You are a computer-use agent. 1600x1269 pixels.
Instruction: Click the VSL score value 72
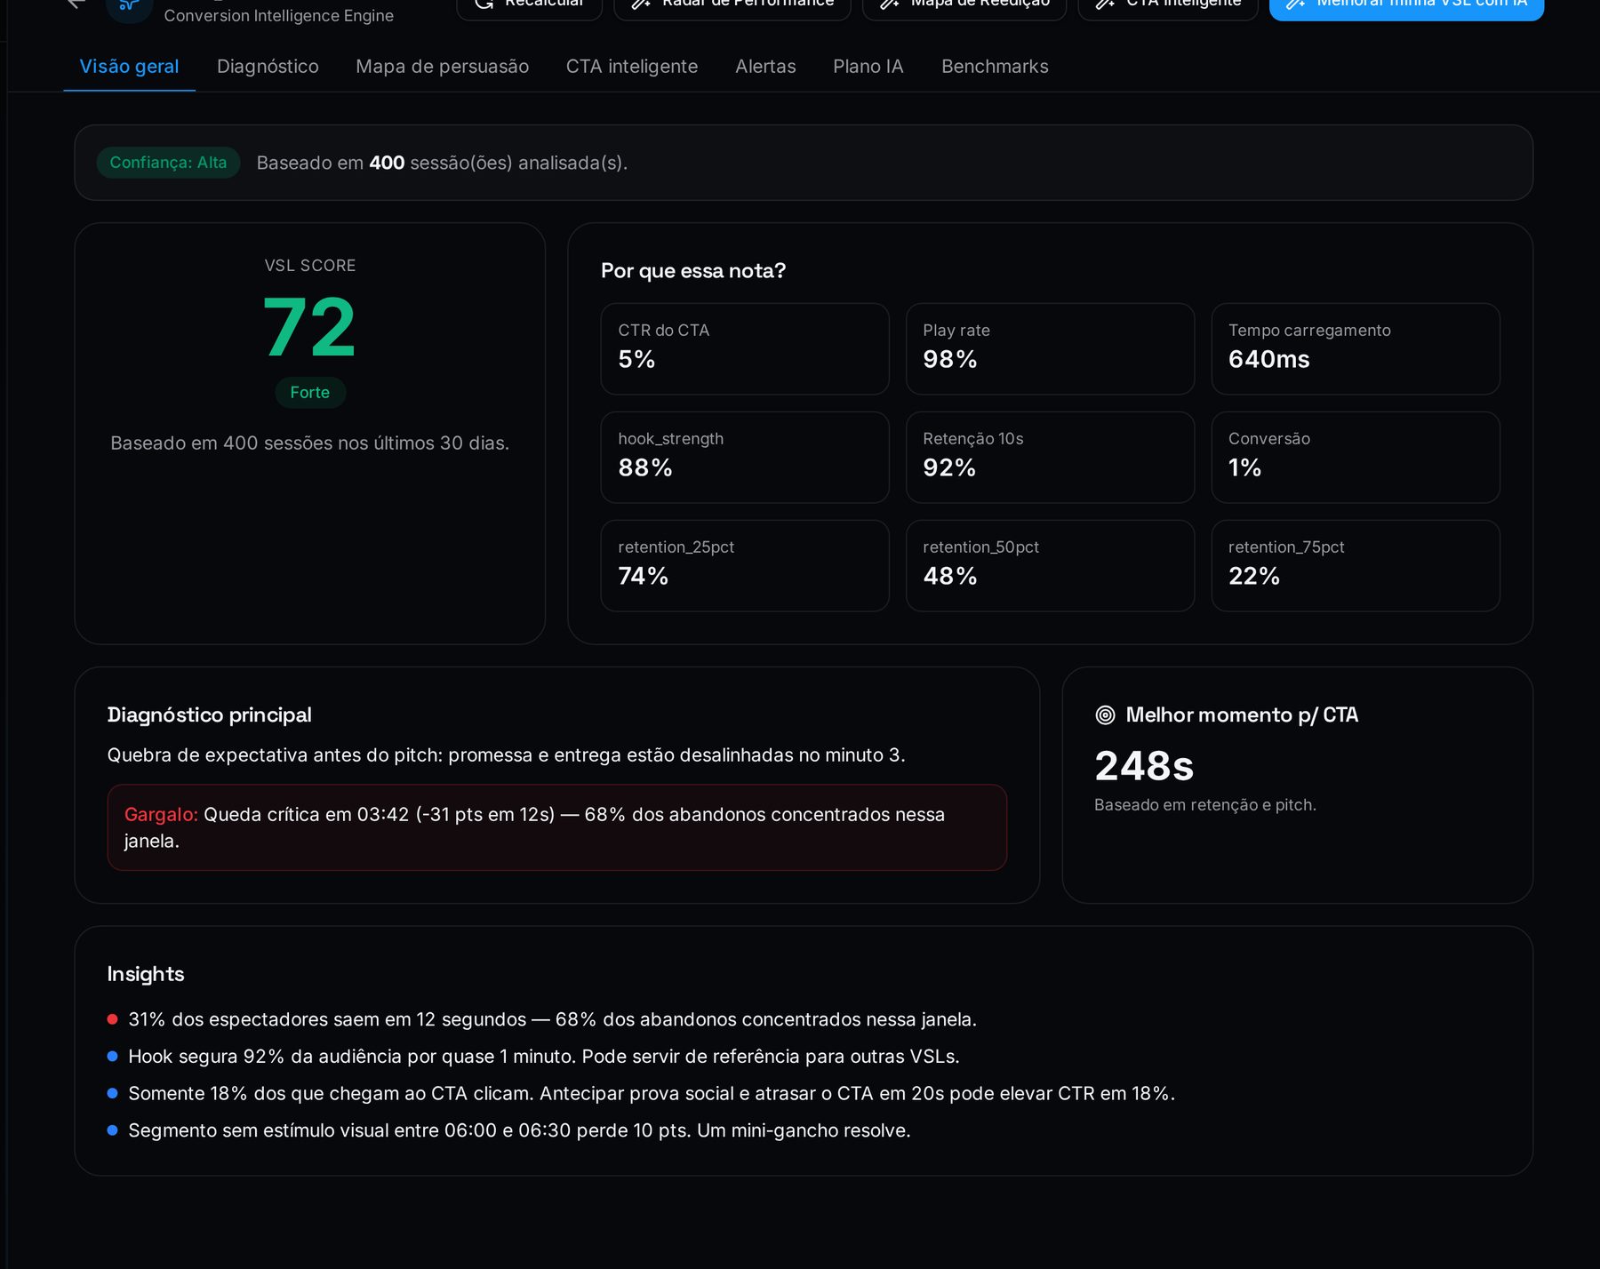click(309, 328)
